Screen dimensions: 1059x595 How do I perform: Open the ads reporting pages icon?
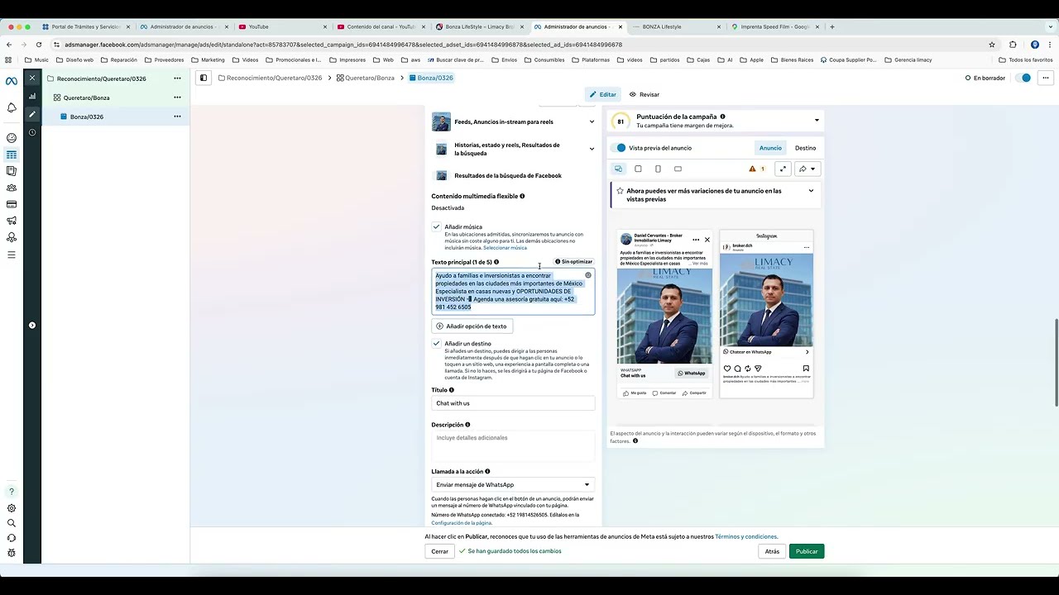tap(12, 171)
